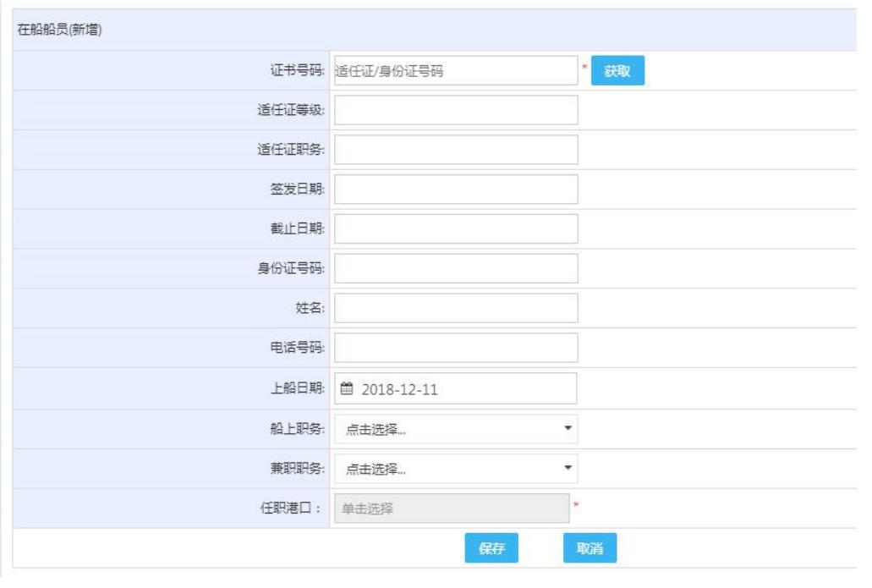Click the 取消 button

590,548
